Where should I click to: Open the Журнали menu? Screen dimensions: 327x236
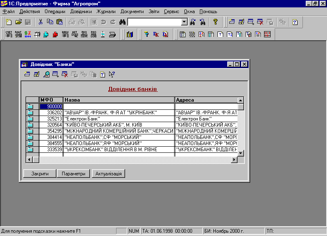[x=106, y=11]
